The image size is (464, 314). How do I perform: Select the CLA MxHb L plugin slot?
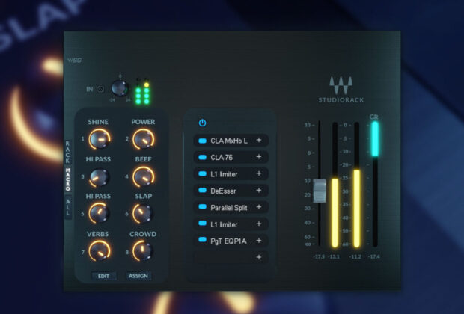(x=231, y=141)
